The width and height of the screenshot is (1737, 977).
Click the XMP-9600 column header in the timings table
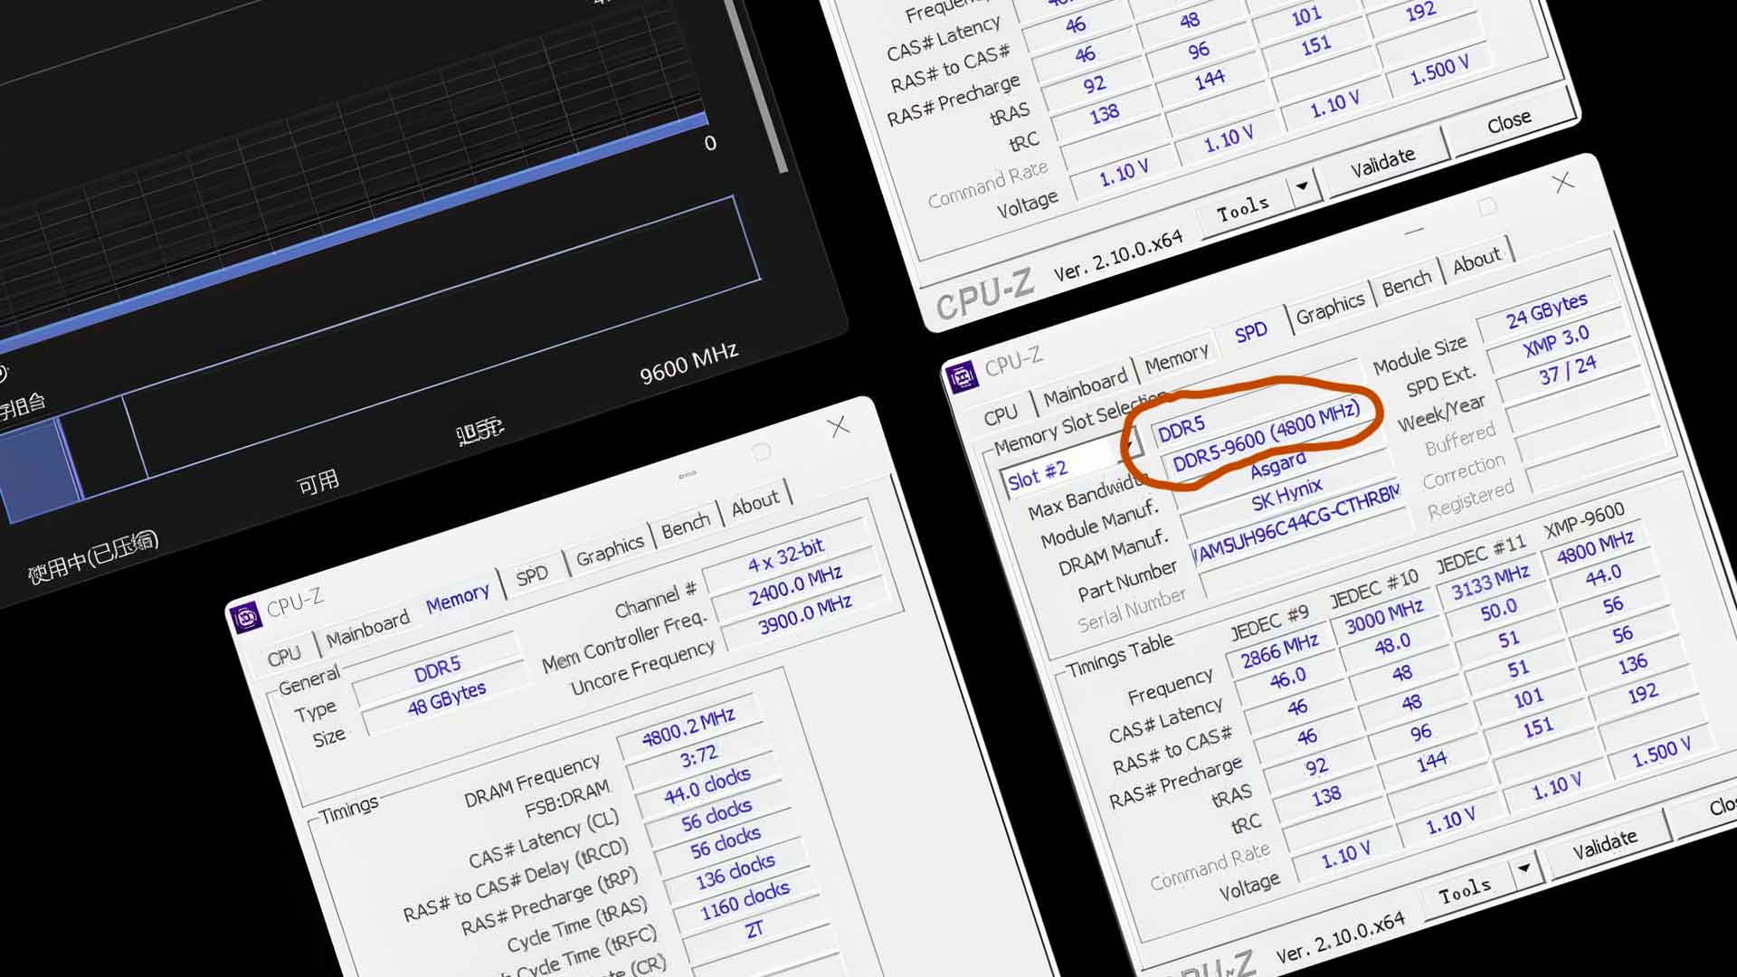[1584, 520]
